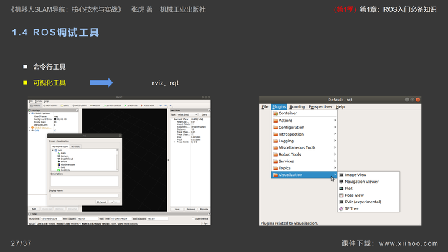Select the 2D Nav Goal tool
The width and height of the screenshot is (448, 252).
coord(131,106)
